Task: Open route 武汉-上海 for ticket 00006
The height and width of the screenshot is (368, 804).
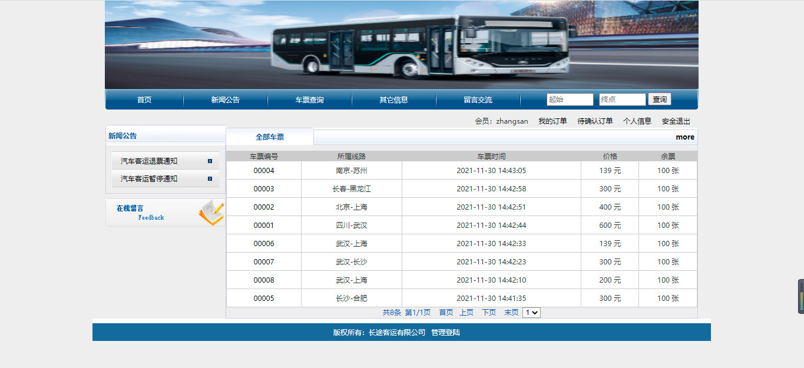Action: 352,244
